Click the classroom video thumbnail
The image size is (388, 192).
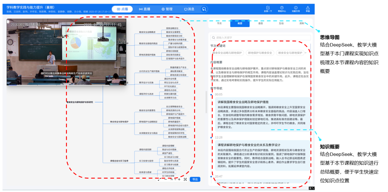coord(66,52)
